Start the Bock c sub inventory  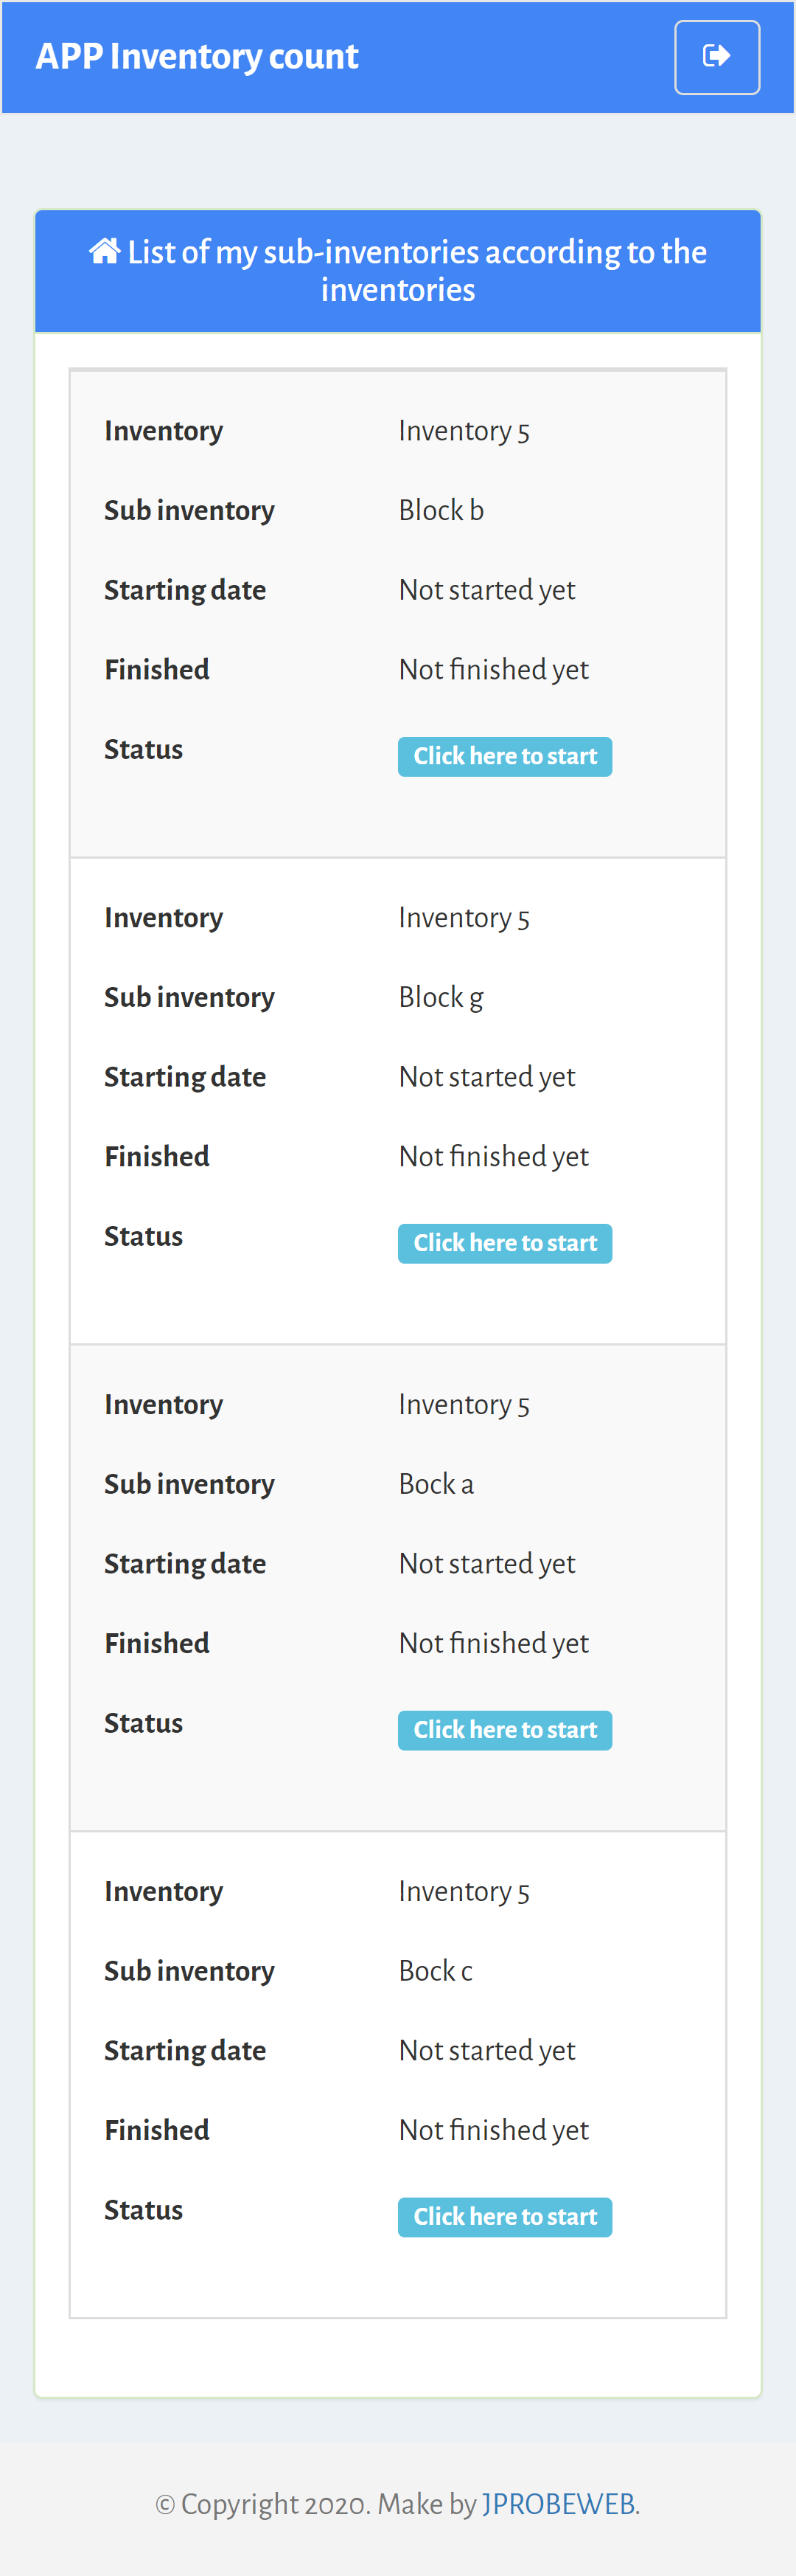(x=504, y=2218)
